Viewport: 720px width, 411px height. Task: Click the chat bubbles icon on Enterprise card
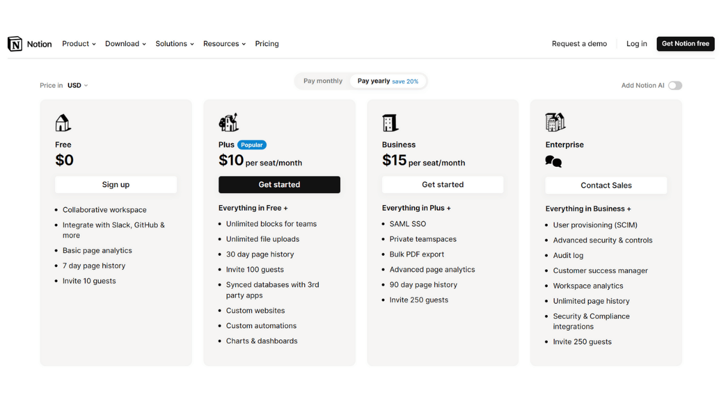[x=553, y=161]
